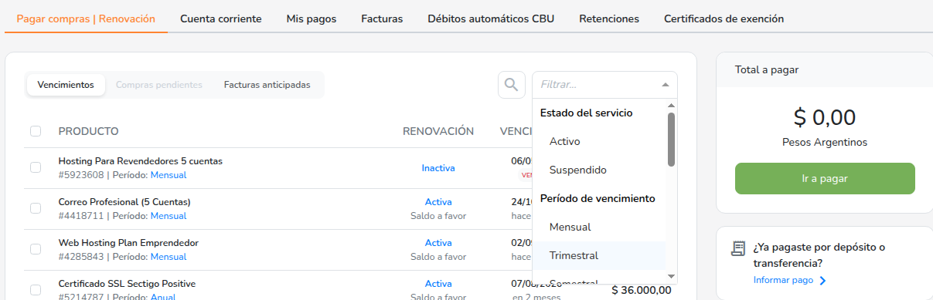Click the dropdown list scroll up arrow
The image size is (933, 300).
point(671,106)
